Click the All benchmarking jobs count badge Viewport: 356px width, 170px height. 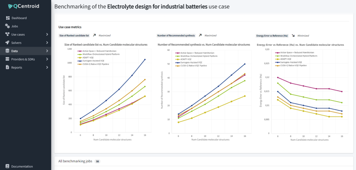(97, 161)
